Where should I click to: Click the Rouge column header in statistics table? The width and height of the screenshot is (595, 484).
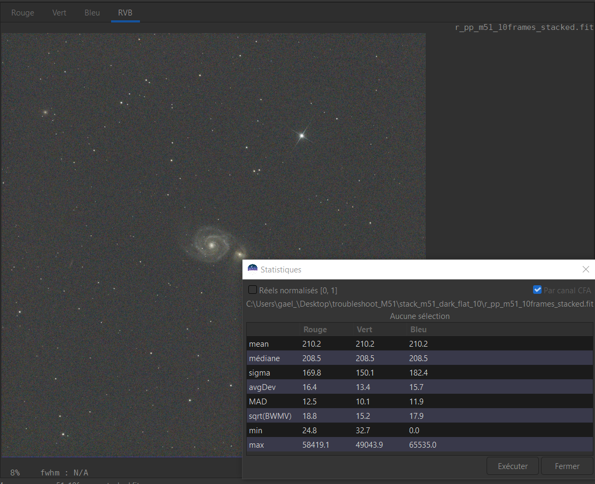(x=315, y=330)
